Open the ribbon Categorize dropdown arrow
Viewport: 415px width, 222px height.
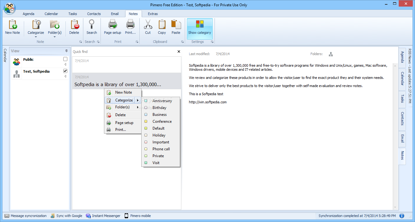click(36, 37)
